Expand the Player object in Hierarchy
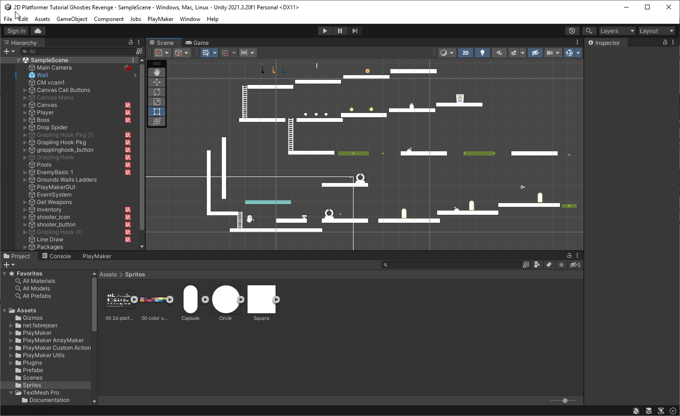 25,113
